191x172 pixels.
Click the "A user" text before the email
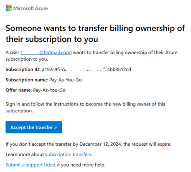13,53
